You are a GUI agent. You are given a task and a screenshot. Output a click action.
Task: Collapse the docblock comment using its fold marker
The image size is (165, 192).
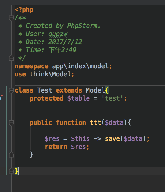point(11,18)
